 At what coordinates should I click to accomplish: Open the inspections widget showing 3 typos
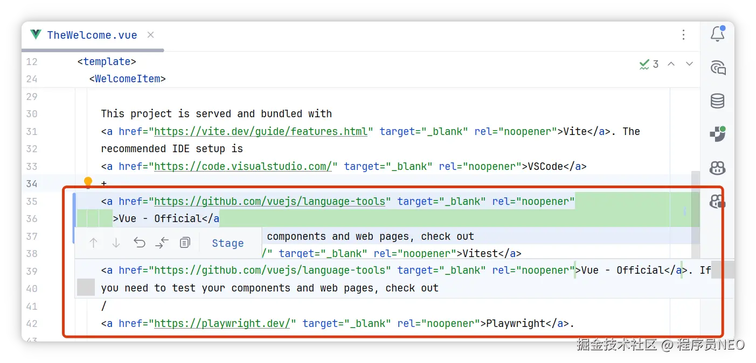(x=649, y=65)
